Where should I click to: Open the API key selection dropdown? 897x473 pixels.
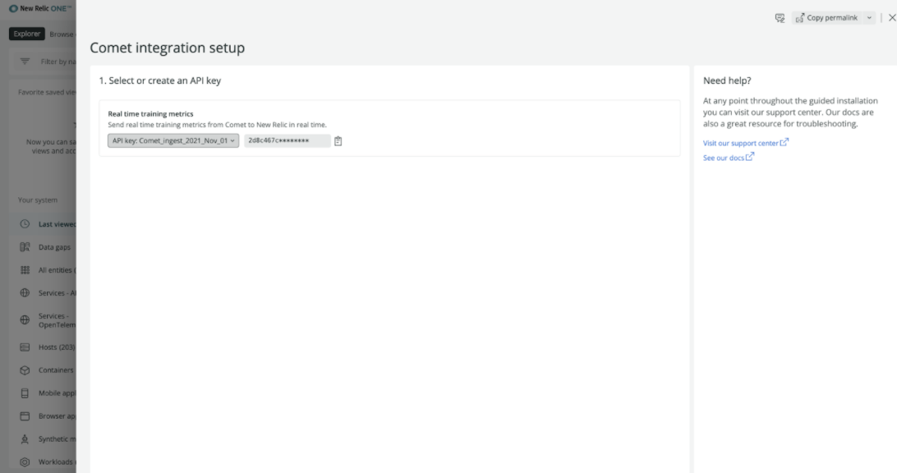click(x=172, y=140)
